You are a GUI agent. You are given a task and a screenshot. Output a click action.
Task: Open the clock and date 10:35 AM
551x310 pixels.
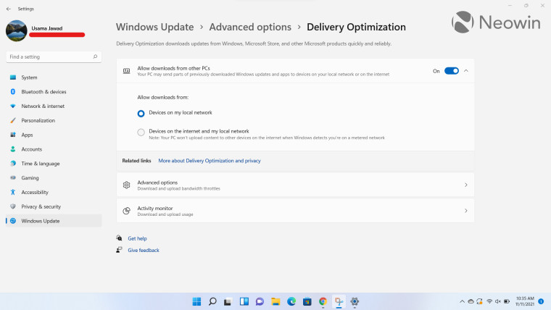click(x=525, y=301)
